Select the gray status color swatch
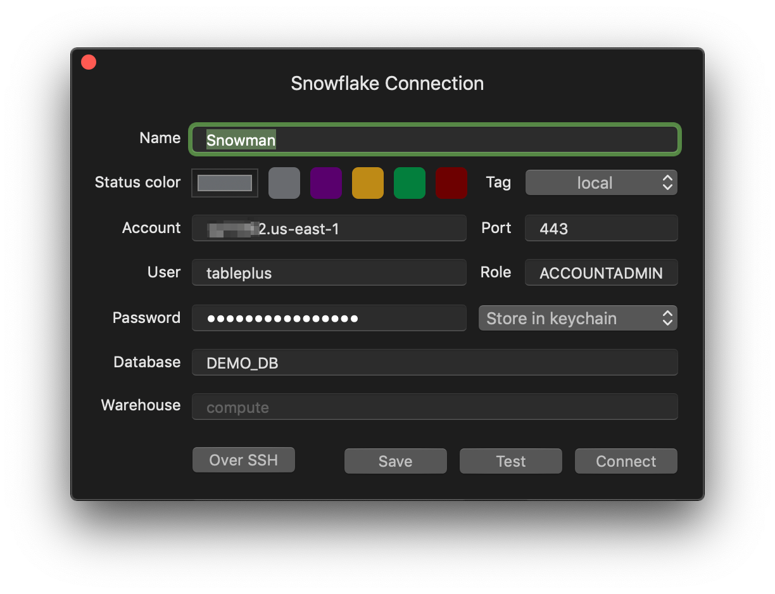 tap(284, 182)
